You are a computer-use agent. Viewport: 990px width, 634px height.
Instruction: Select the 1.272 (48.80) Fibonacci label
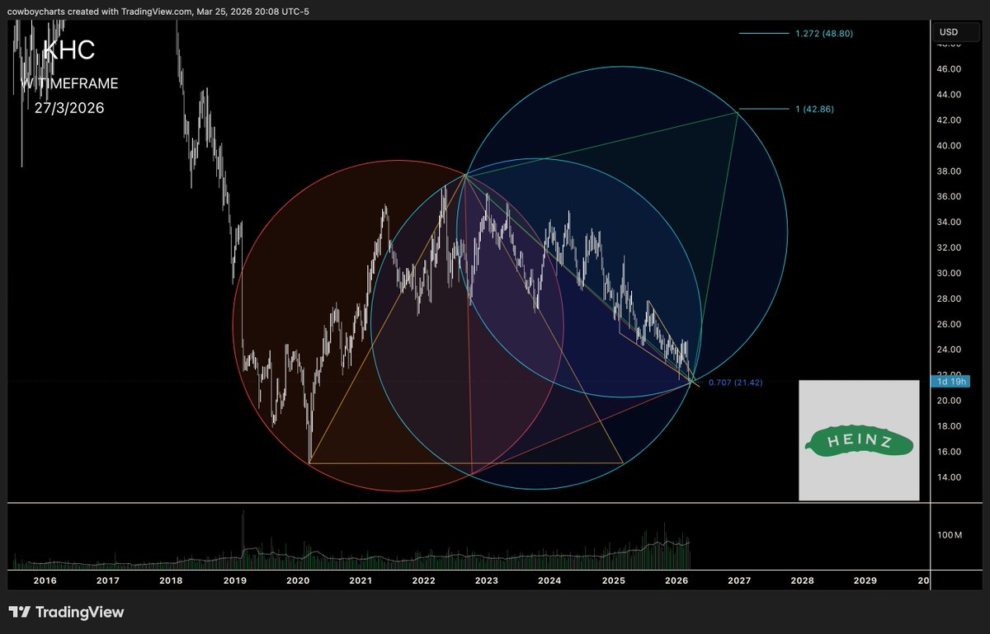823,33
